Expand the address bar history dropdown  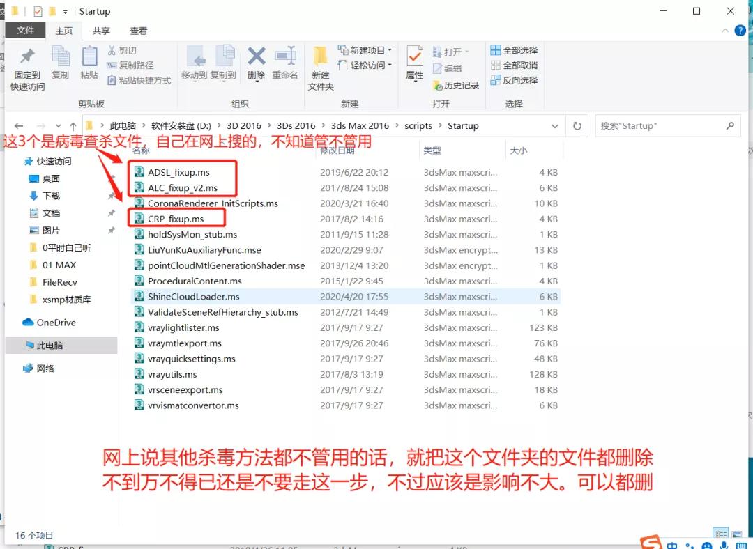[x=555, y=126]
